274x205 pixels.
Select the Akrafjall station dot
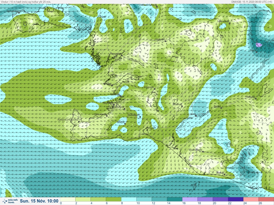(x=112, y=86)
